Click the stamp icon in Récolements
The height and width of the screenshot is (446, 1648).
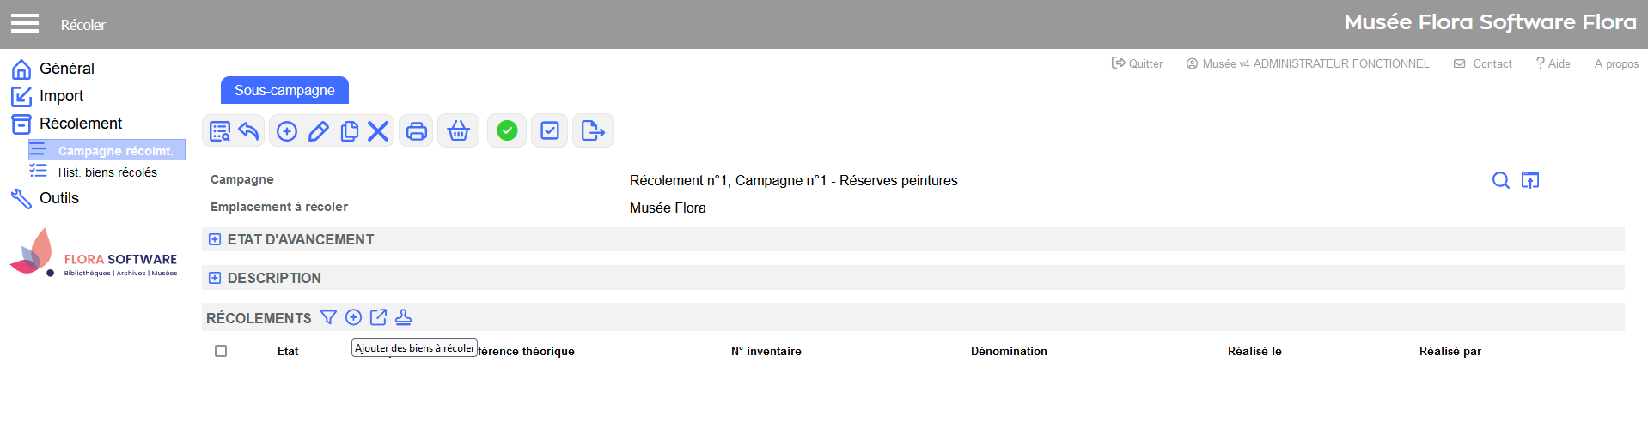click(403, 317)
